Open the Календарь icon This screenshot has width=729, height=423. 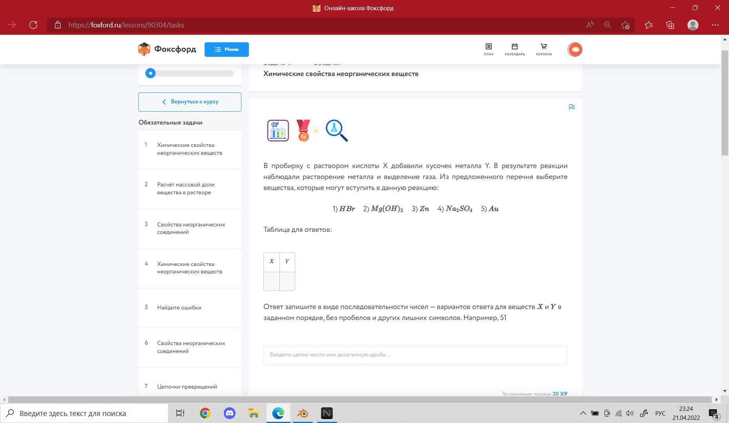pos(515,49)
